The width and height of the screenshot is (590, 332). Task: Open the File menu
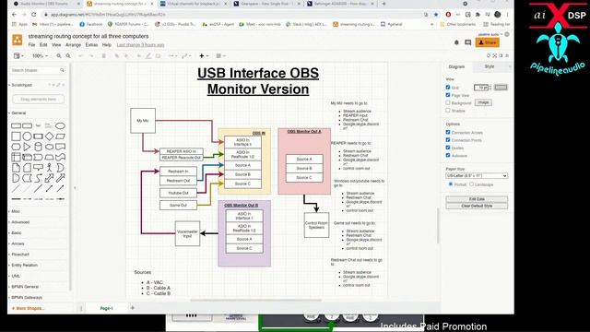click(x=31, y=45)
